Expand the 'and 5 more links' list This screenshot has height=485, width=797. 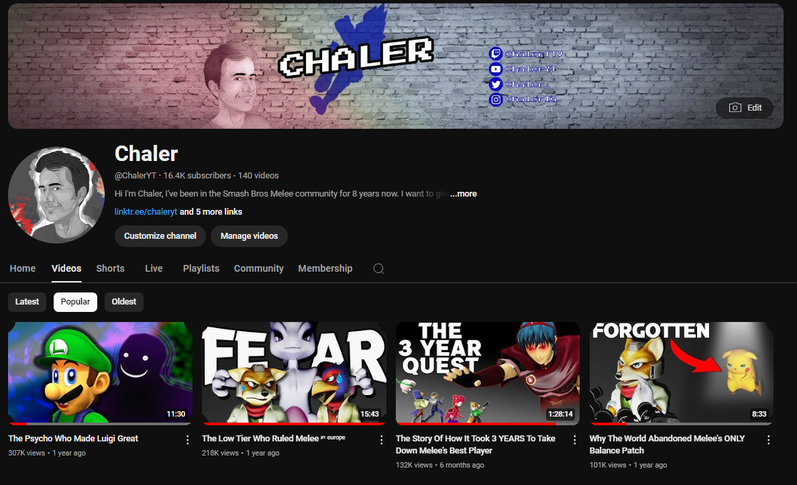[x=211, y=211]
